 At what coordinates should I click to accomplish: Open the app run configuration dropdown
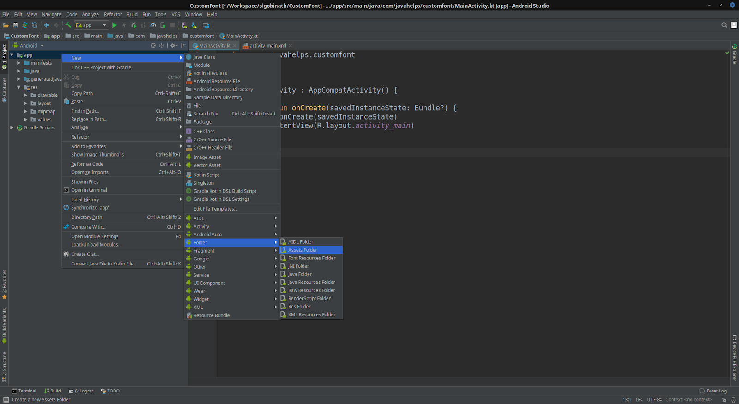click(91, 25)
